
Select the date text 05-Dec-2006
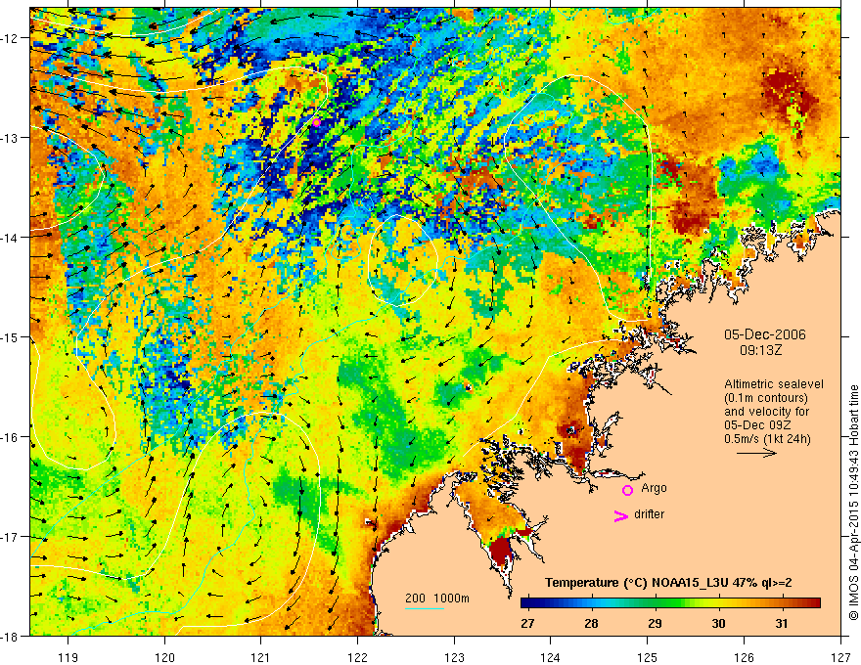point(765,334)
